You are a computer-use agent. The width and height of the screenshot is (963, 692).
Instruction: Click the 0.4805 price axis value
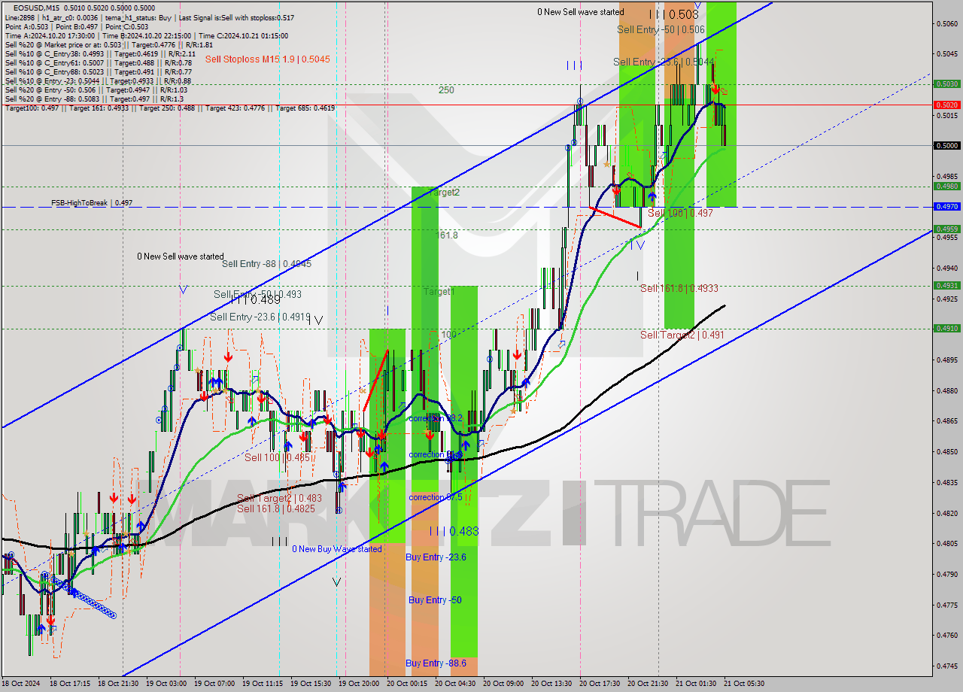click(x=947, y=543)
